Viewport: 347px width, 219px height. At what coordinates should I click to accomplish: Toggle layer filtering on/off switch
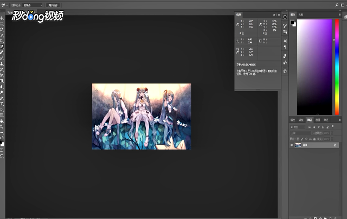pos(332,126)
